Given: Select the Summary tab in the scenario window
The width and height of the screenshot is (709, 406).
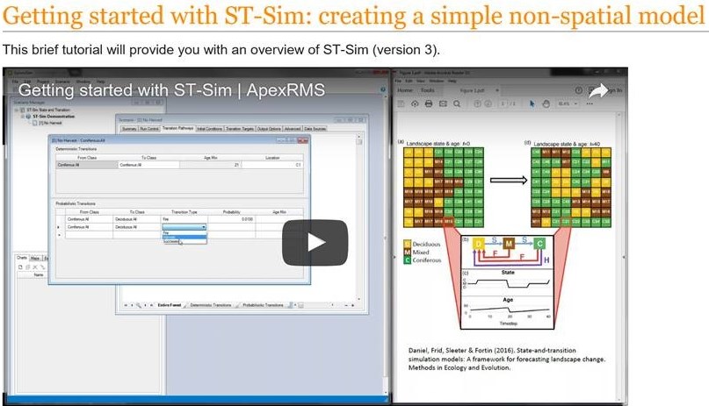Looking at the screenshot, I should [x=129, y=129].
